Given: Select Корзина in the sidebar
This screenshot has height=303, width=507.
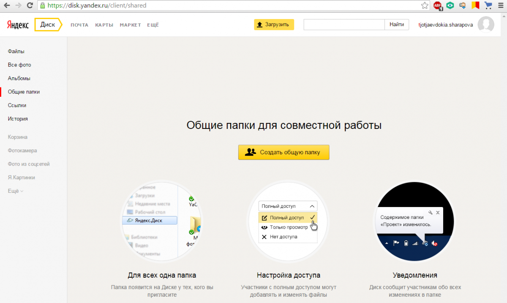Looking at the screenshot, I should (x=17, y=137).
